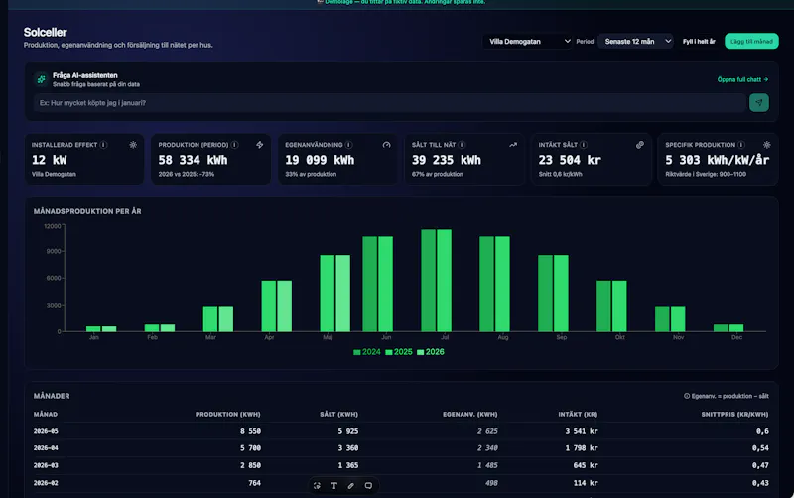Click sold value 5 925
The height and width of the screenshot is (498, 794).
[x=348, y=431]
